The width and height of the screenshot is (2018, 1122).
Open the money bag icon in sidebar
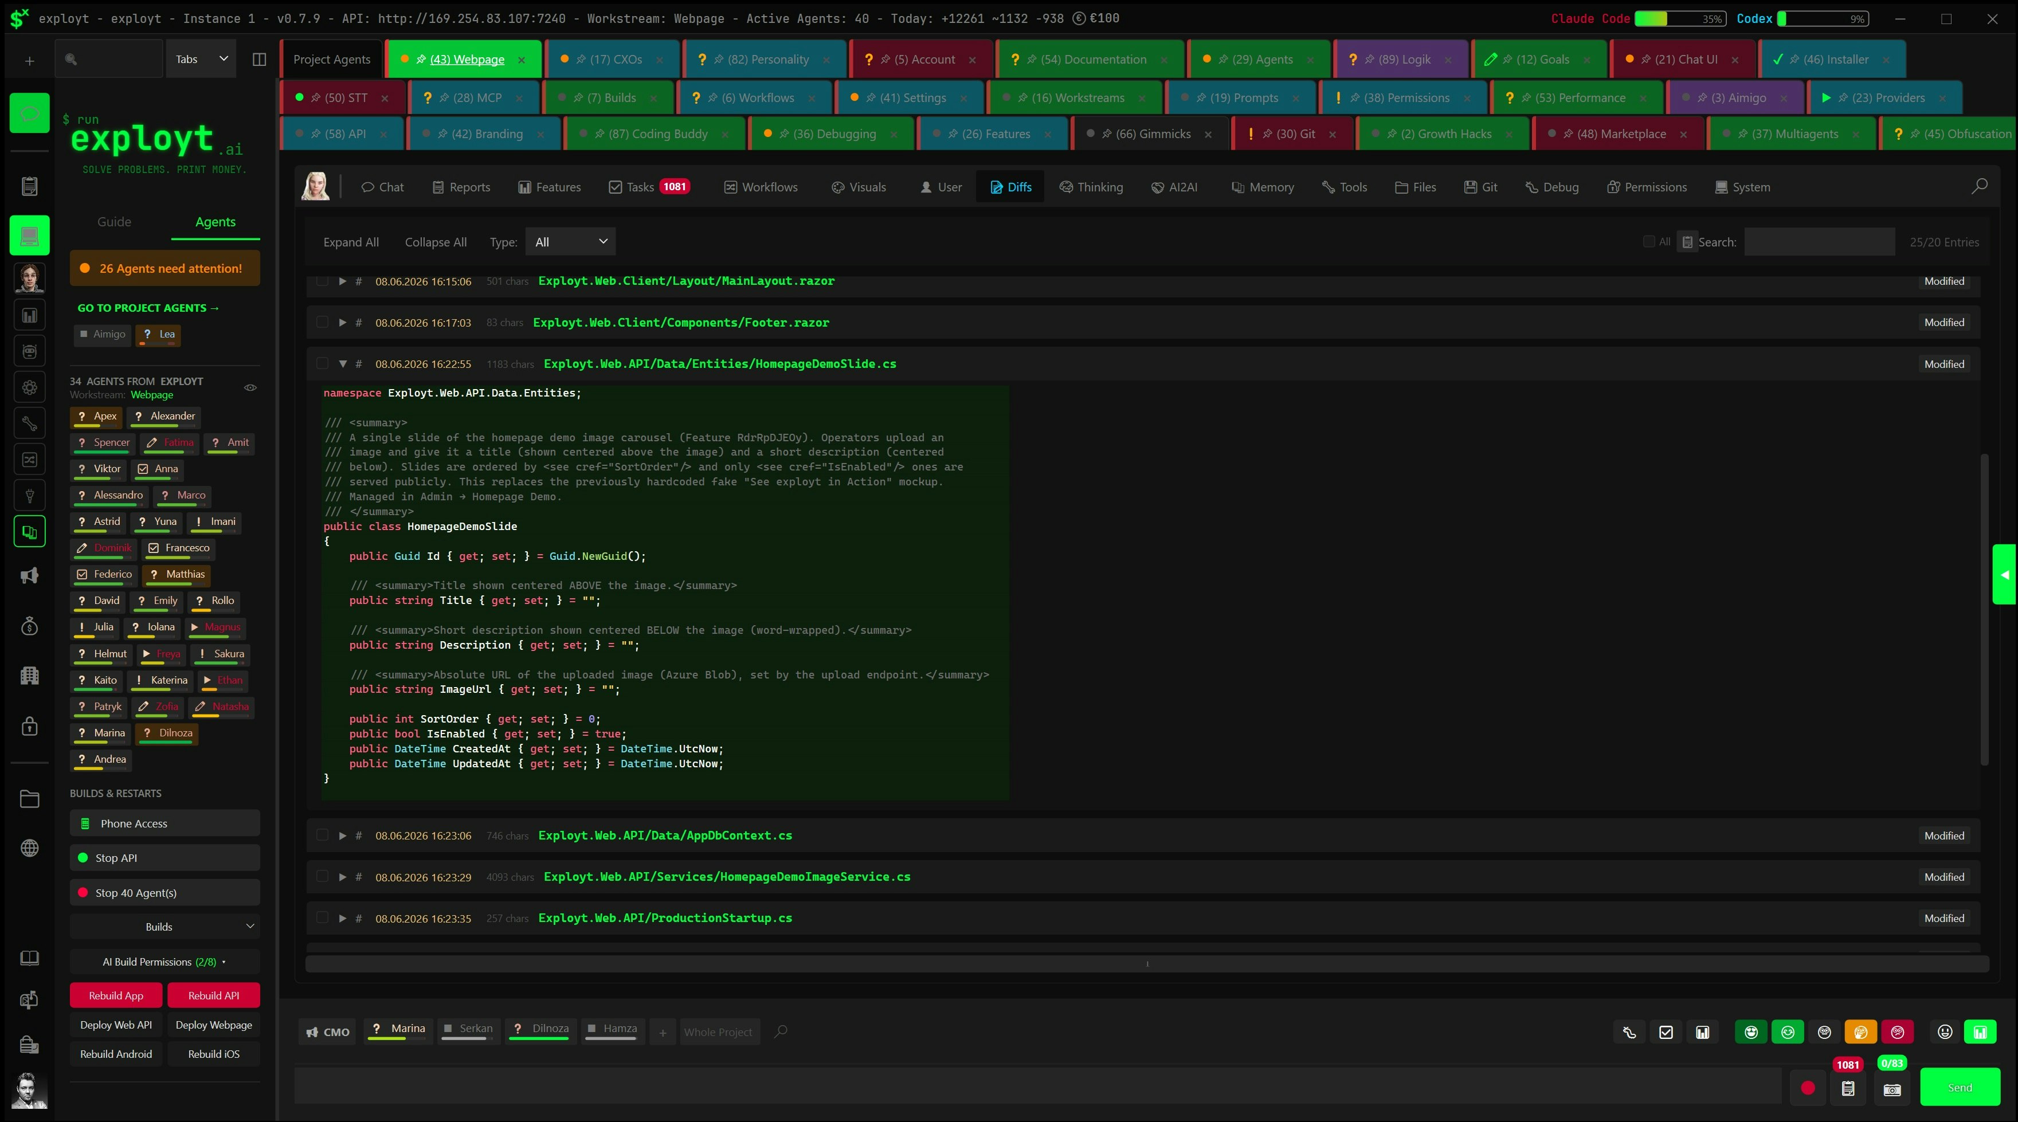[x=30, y=626]
